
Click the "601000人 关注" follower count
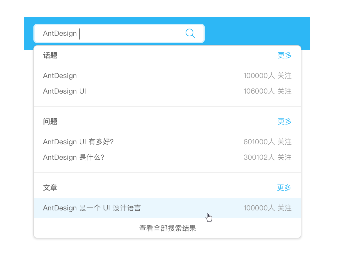point(267,142)
